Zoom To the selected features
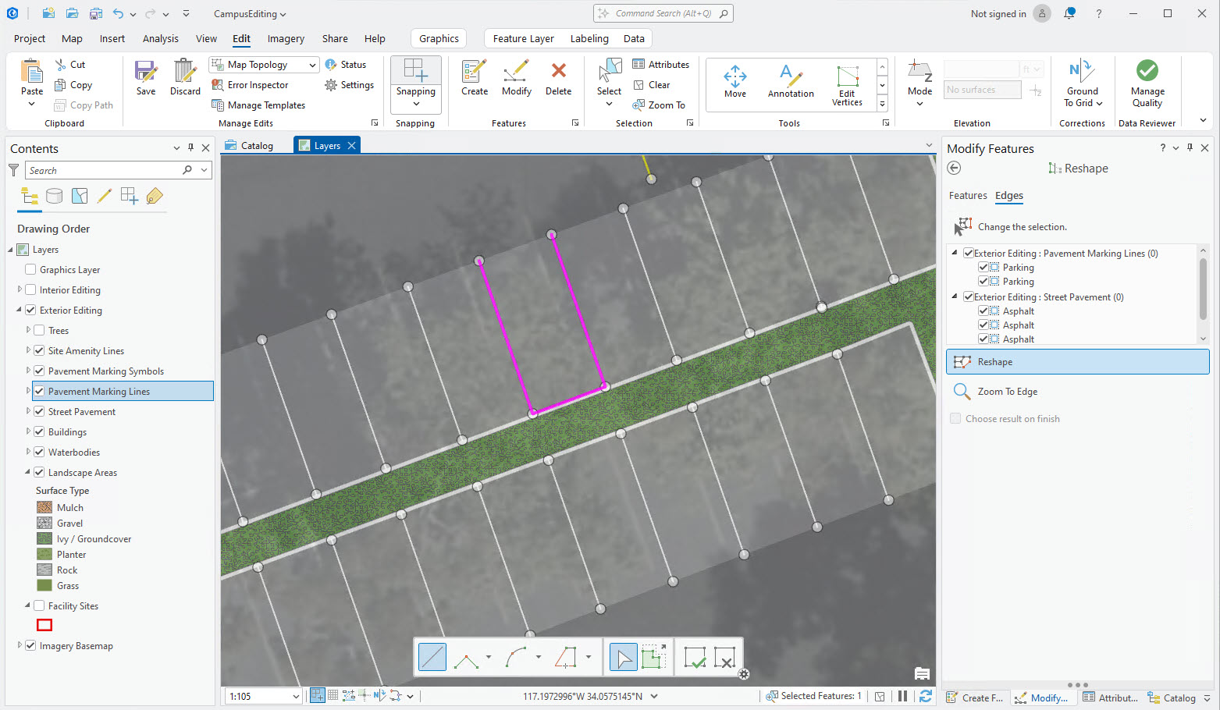Viewport: 1220px width, 710px height. (659, 105)
